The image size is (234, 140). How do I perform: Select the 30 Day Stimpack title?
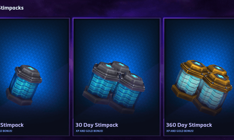(97, 125)
